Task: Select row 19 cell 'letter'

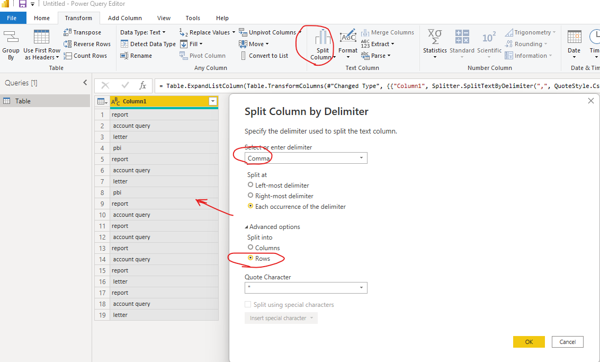Action: click(x=164, y=315)
